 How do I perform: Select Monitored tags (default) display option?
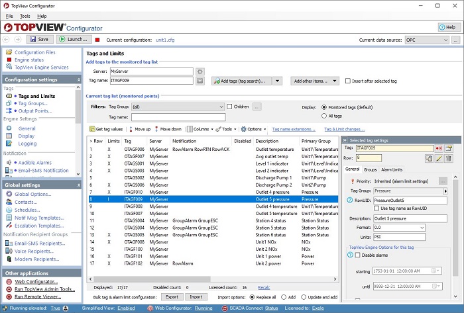tap(324, 107)
